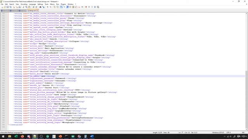The image size is (248, 139).
Task: Select the strings.xml document tab
Action: pyautogui.click(x=32, y=10)
